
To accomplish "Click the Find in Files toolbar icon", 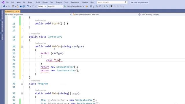I will pyautogui.click(x=87, y=6).
